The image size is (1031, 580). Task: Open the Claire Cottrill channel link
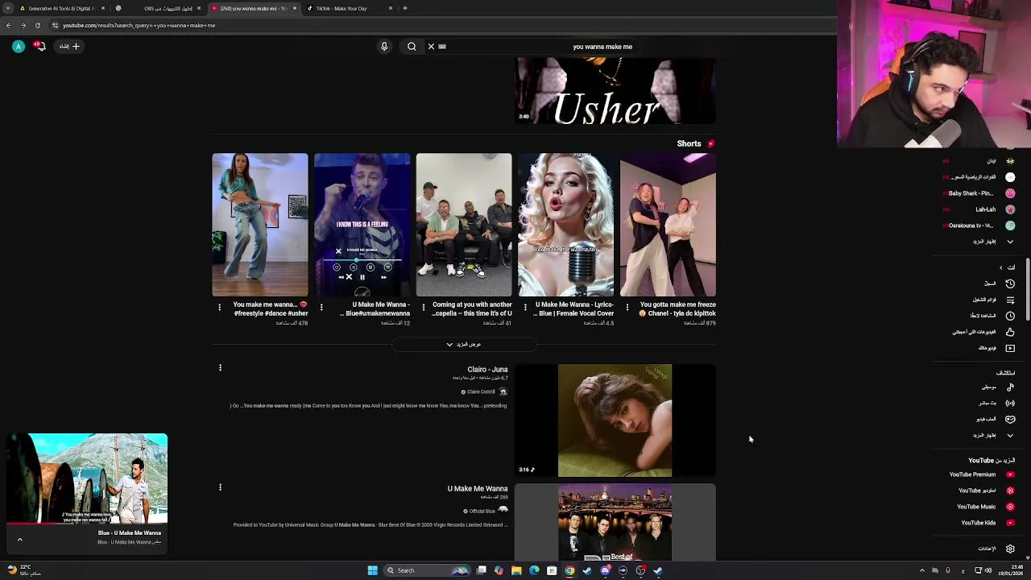tap(481, 391)
